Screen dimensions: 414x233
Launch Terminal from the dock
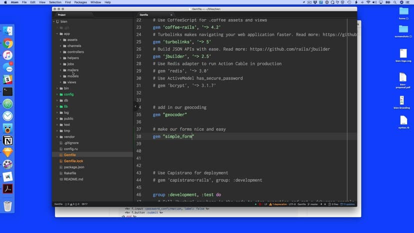coord(8,91)
